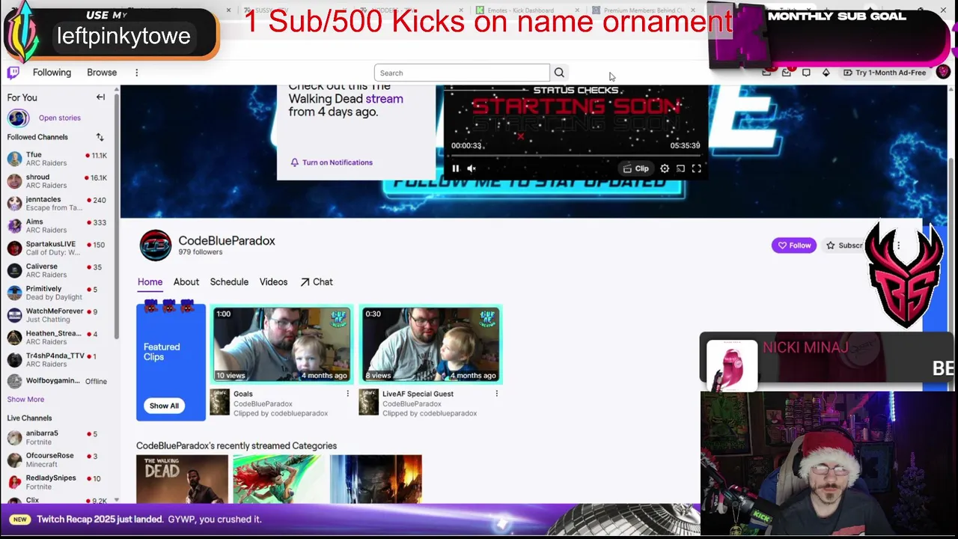
Task: Click the Subscribe button
Action: [844, 246]
